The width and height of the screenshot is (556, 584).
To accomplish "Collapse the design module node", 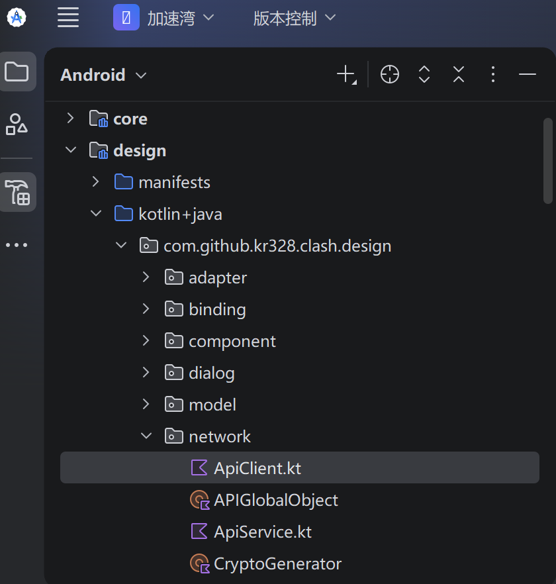I will click(x=70, y=150).
